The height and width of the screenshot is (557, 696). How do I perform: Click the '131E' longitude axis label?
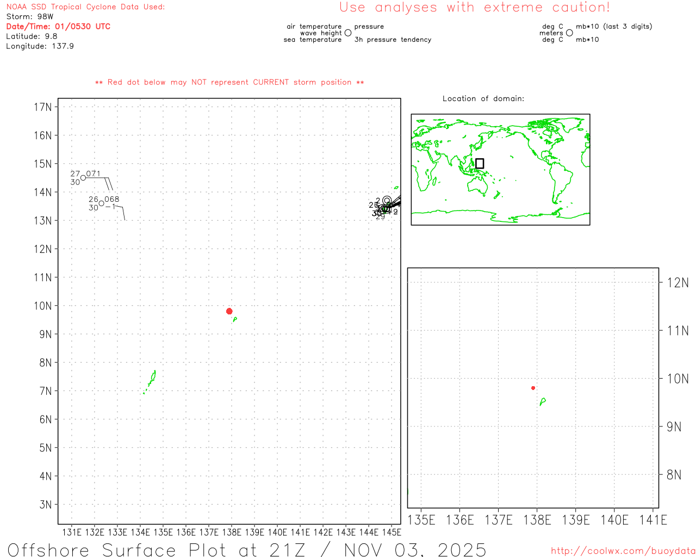(72, 532)
